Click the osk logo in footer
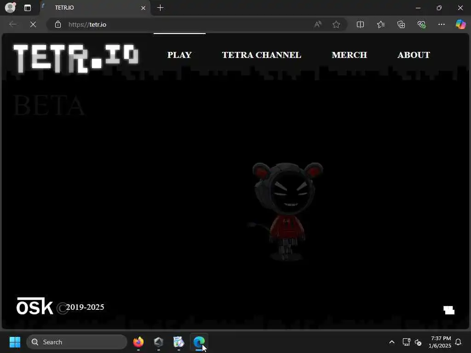The image size is (471, 353). click(x=34, y=306)
